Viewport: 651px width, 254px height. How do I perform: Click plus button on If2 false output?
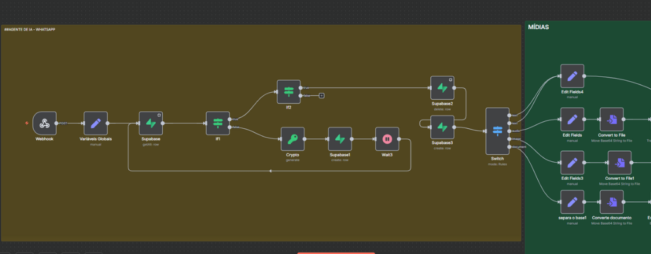pos(322,96)
